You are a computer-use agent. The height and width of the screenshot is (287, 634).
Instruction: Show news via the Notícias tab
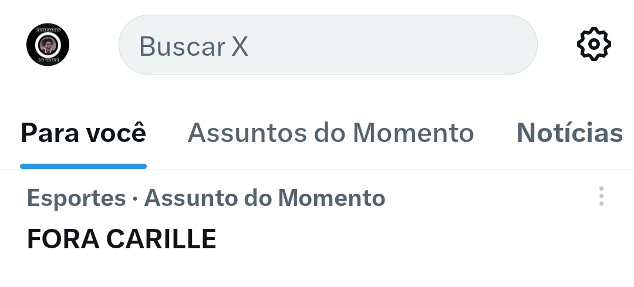(x=569, y=133)
